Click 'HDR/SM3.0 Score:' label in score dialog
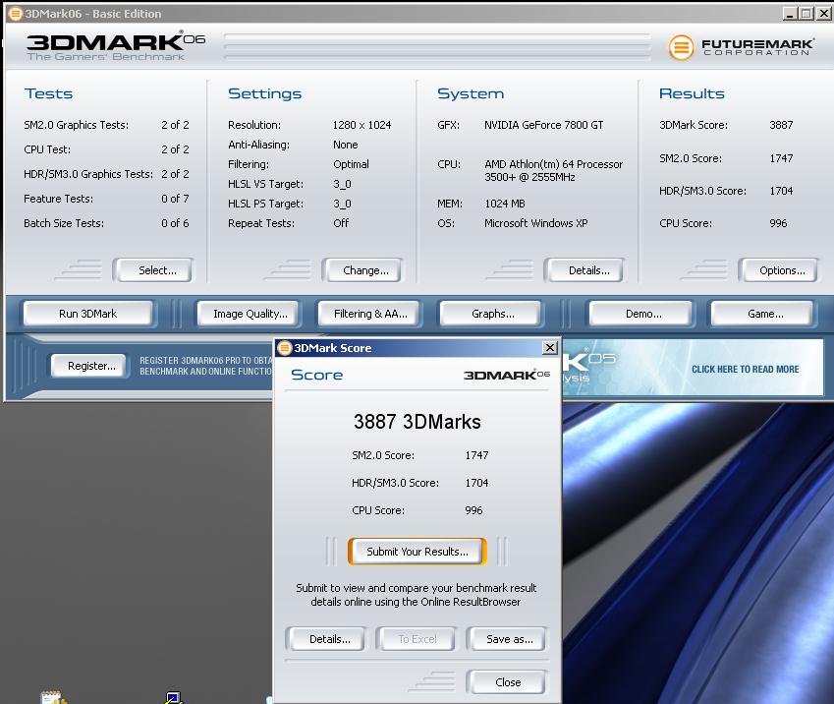 (395, 483)
